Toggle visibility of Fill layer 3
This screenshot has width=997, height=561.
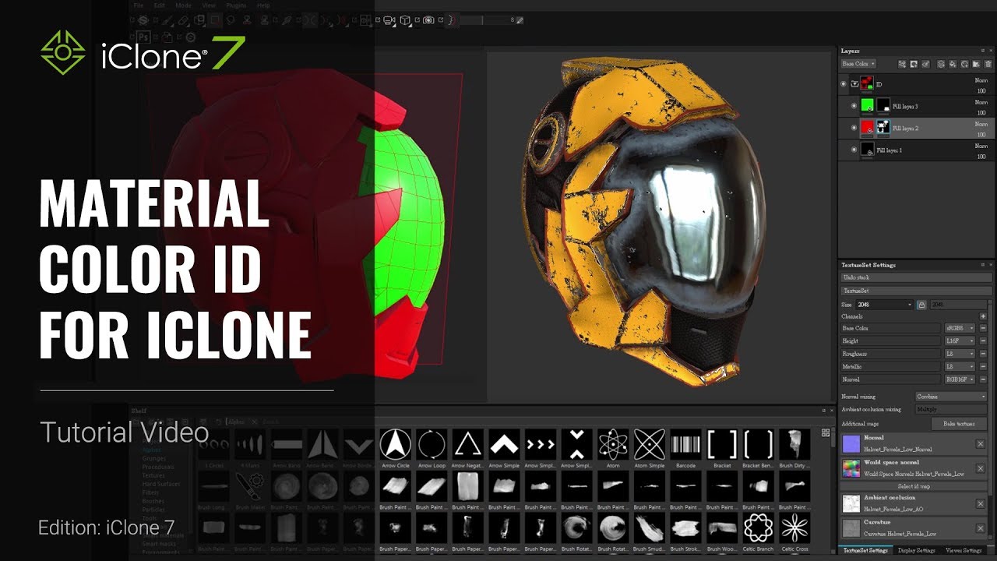854,106
